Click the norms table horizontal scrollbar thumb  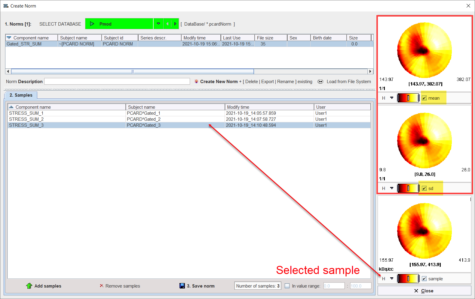click(132, 71)
